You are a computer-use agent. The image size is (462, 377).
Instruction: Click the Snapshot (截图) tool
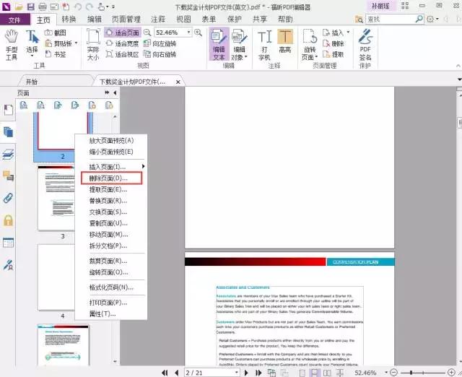(x=56, y=32)
